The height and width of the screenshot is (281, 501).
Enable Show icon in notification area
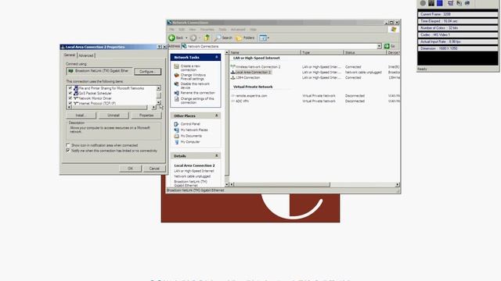click(68, 145)
